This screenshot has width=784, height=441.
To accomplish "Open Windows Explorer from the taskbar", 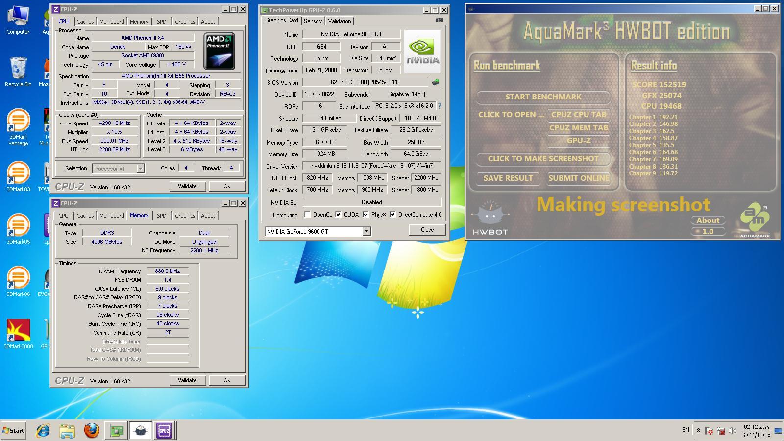I will pyautogui.click(x=67, y=431).
